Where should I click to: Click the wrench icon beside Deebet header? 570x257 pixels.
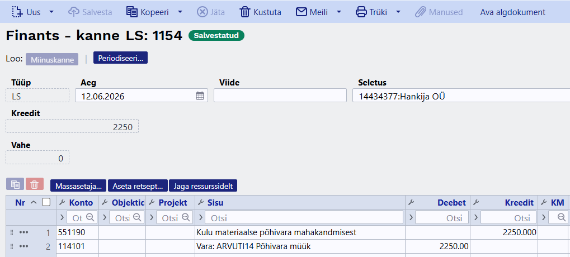411,203
